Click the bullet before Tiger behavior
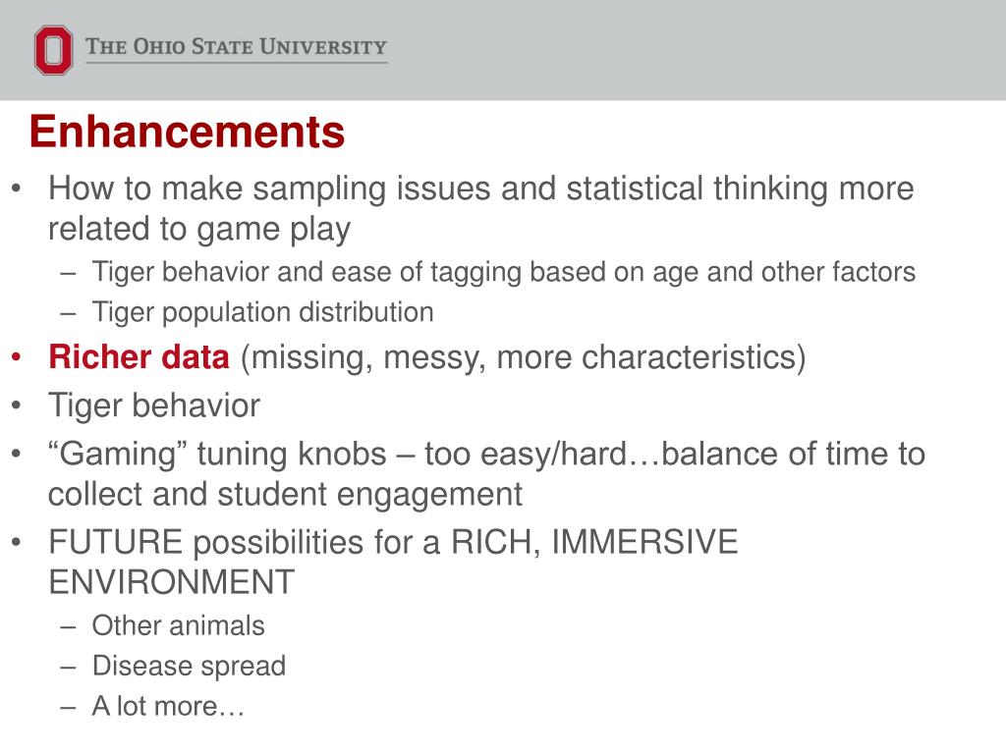The height and width of the screenshot is (754, 1006). [x=17, y=405]
